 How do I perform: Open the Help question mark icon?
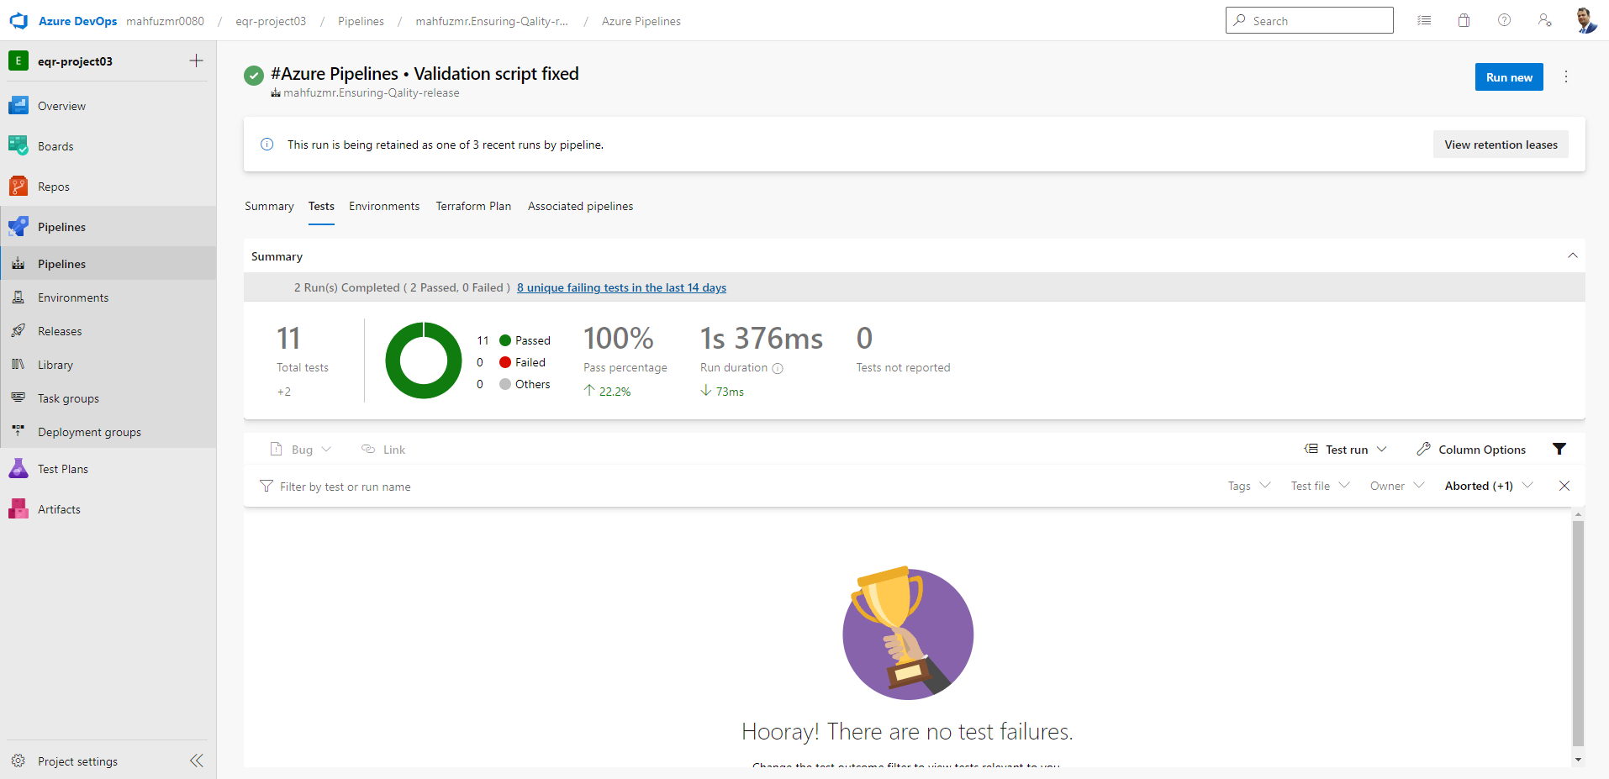(1504, 20)
